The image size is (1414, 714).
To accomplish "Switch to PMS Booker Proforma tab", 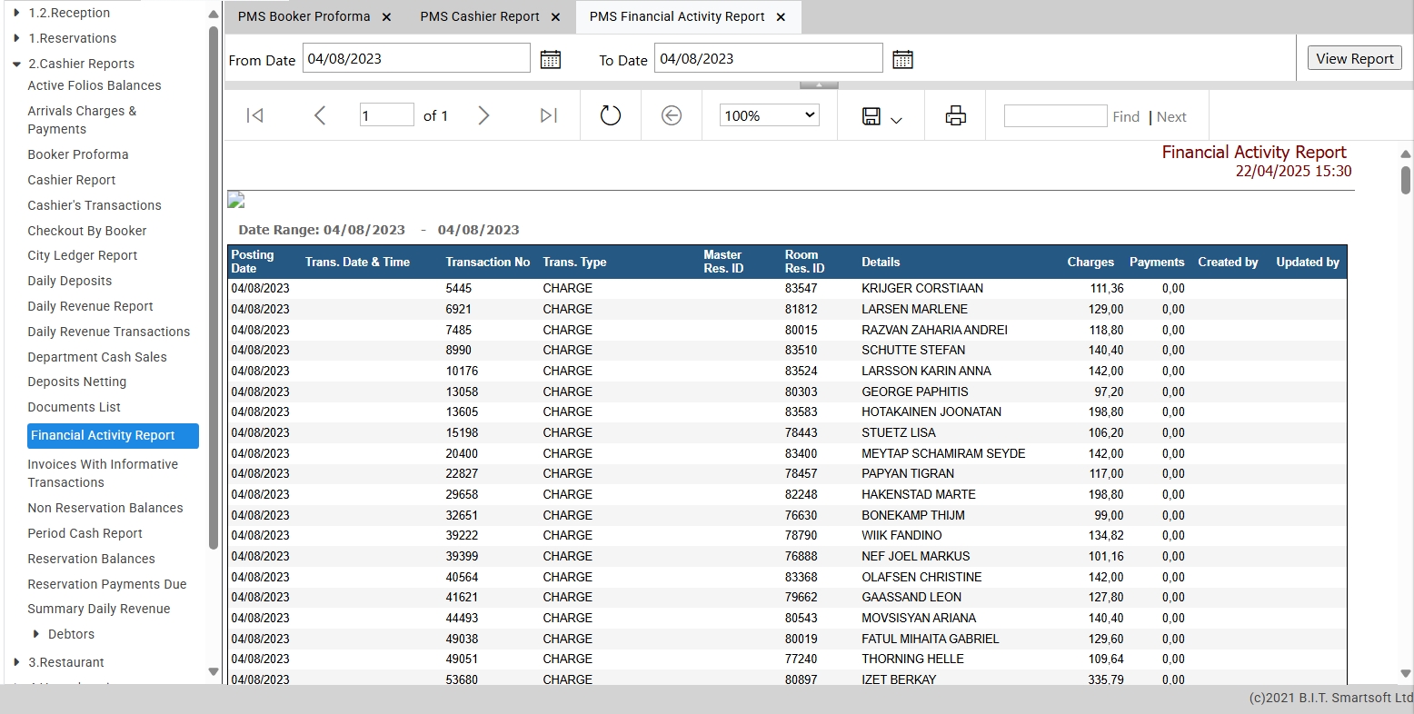I will click(x=304, y=17).
